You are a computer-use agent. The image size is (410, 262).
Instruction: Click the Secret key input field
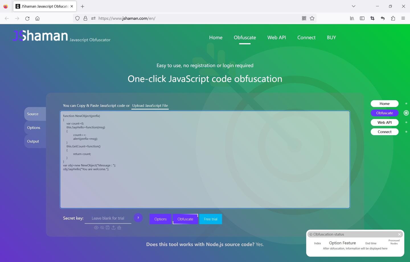(x=108, y=218)
